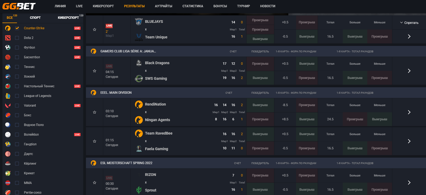The width and height of the screenshot is (426, 195).
Task: Select the ВСЕ sidebar tab
Action: [x=10, y=18]
